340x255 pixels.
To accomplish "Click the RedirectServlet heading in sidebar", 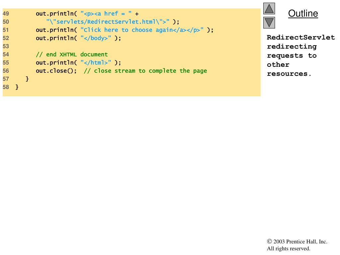I will [301, 37].
